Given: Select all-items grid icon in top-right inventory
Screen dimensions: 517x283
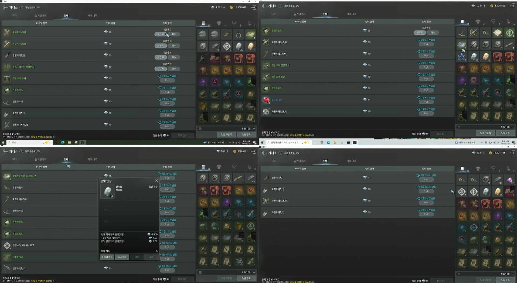Looking at the screenshot, I should pyautogui.click(x=462, y=22).
